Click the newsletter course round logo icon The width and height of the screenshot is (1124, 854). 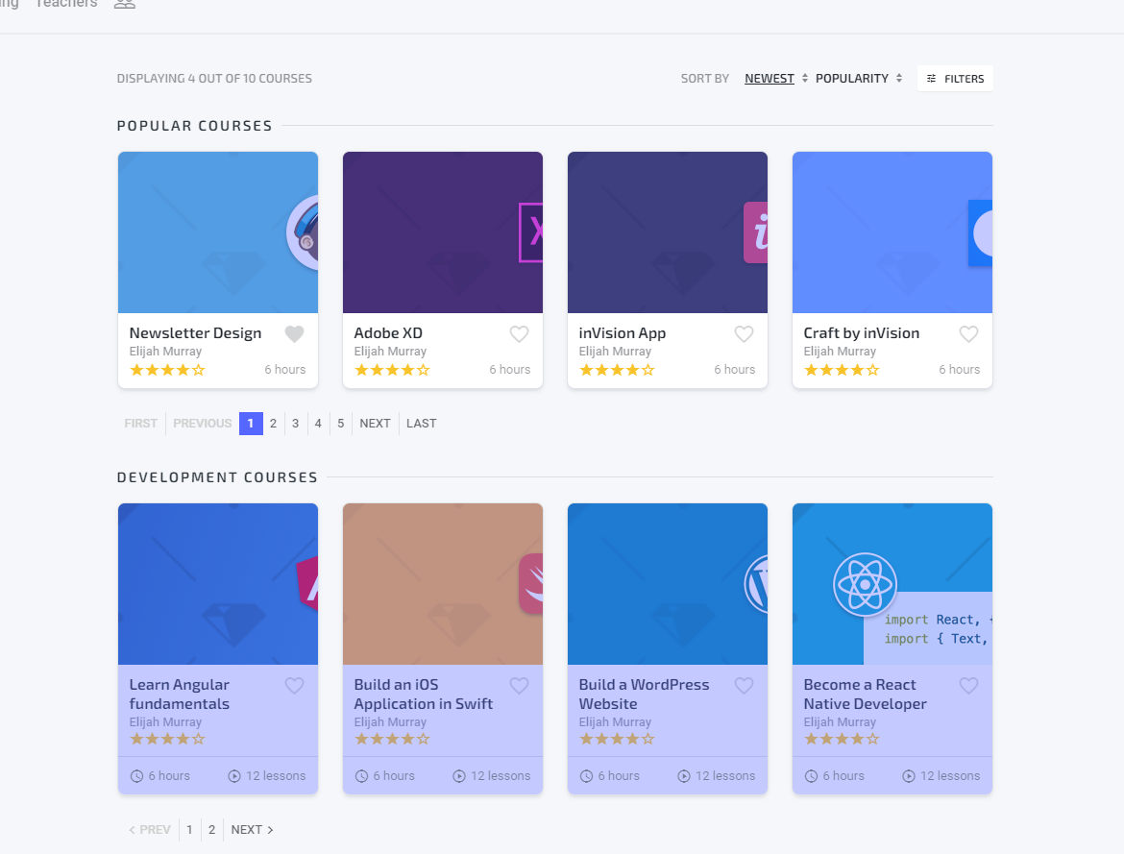pyautogui.click(x=302, y=232)
